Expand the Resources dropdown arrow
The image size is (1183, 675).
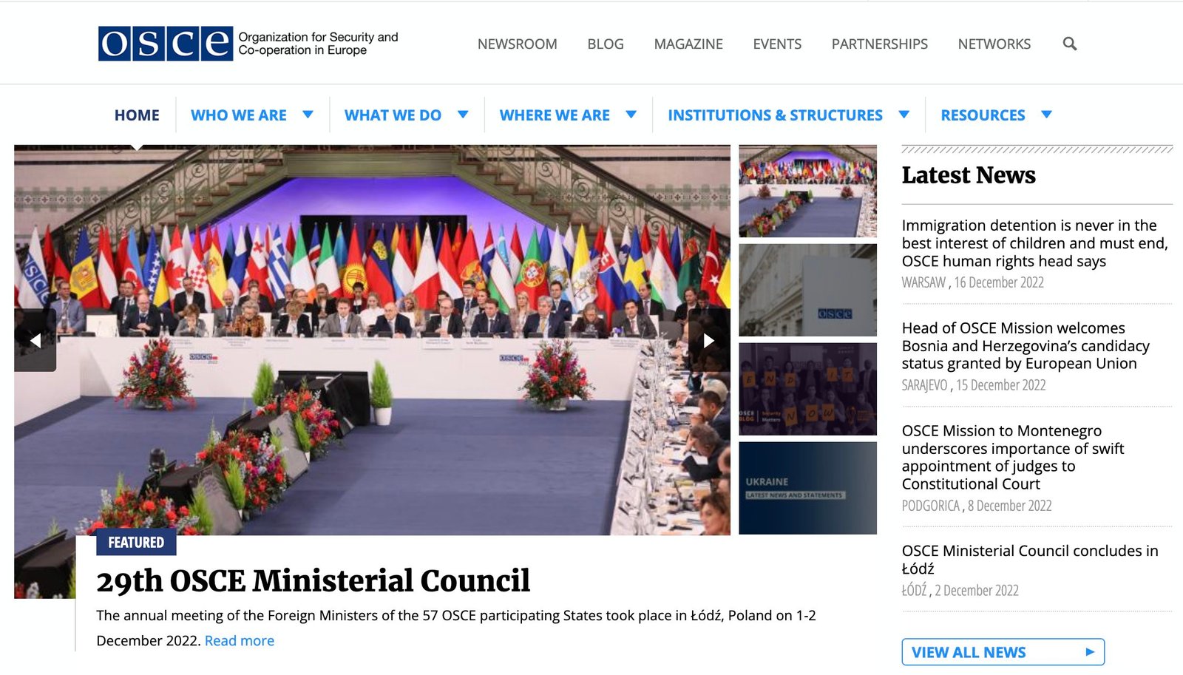1046,115
